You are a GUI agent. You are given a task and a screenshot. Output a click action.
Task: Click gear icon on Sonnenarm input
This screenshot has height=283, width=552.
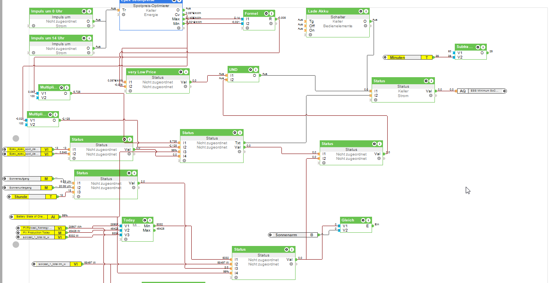(271, 235)
